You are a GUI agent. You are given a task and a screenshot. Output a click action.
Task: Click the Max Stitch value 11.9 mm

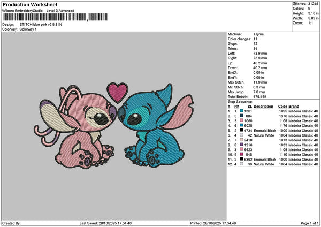(260, 82)
